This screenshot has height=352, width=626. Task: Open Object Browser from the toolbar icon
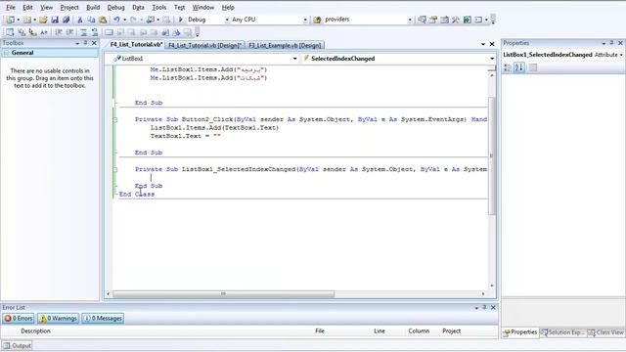(444, 20)
